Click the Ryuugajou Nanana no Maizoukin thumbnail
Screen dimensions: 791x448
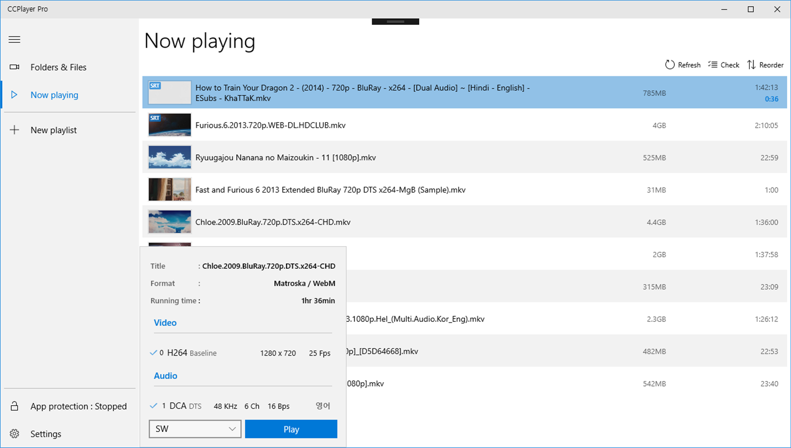pyautogui.click(x=170, y=158)
